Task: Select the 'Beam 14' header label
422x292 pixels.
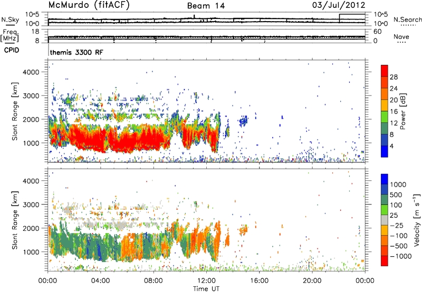Action: coord(206,6)
